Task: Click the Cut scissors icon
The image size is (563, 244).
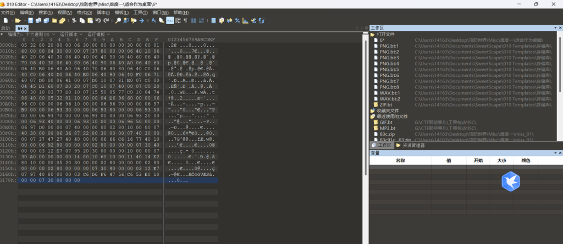Action: 74,21
